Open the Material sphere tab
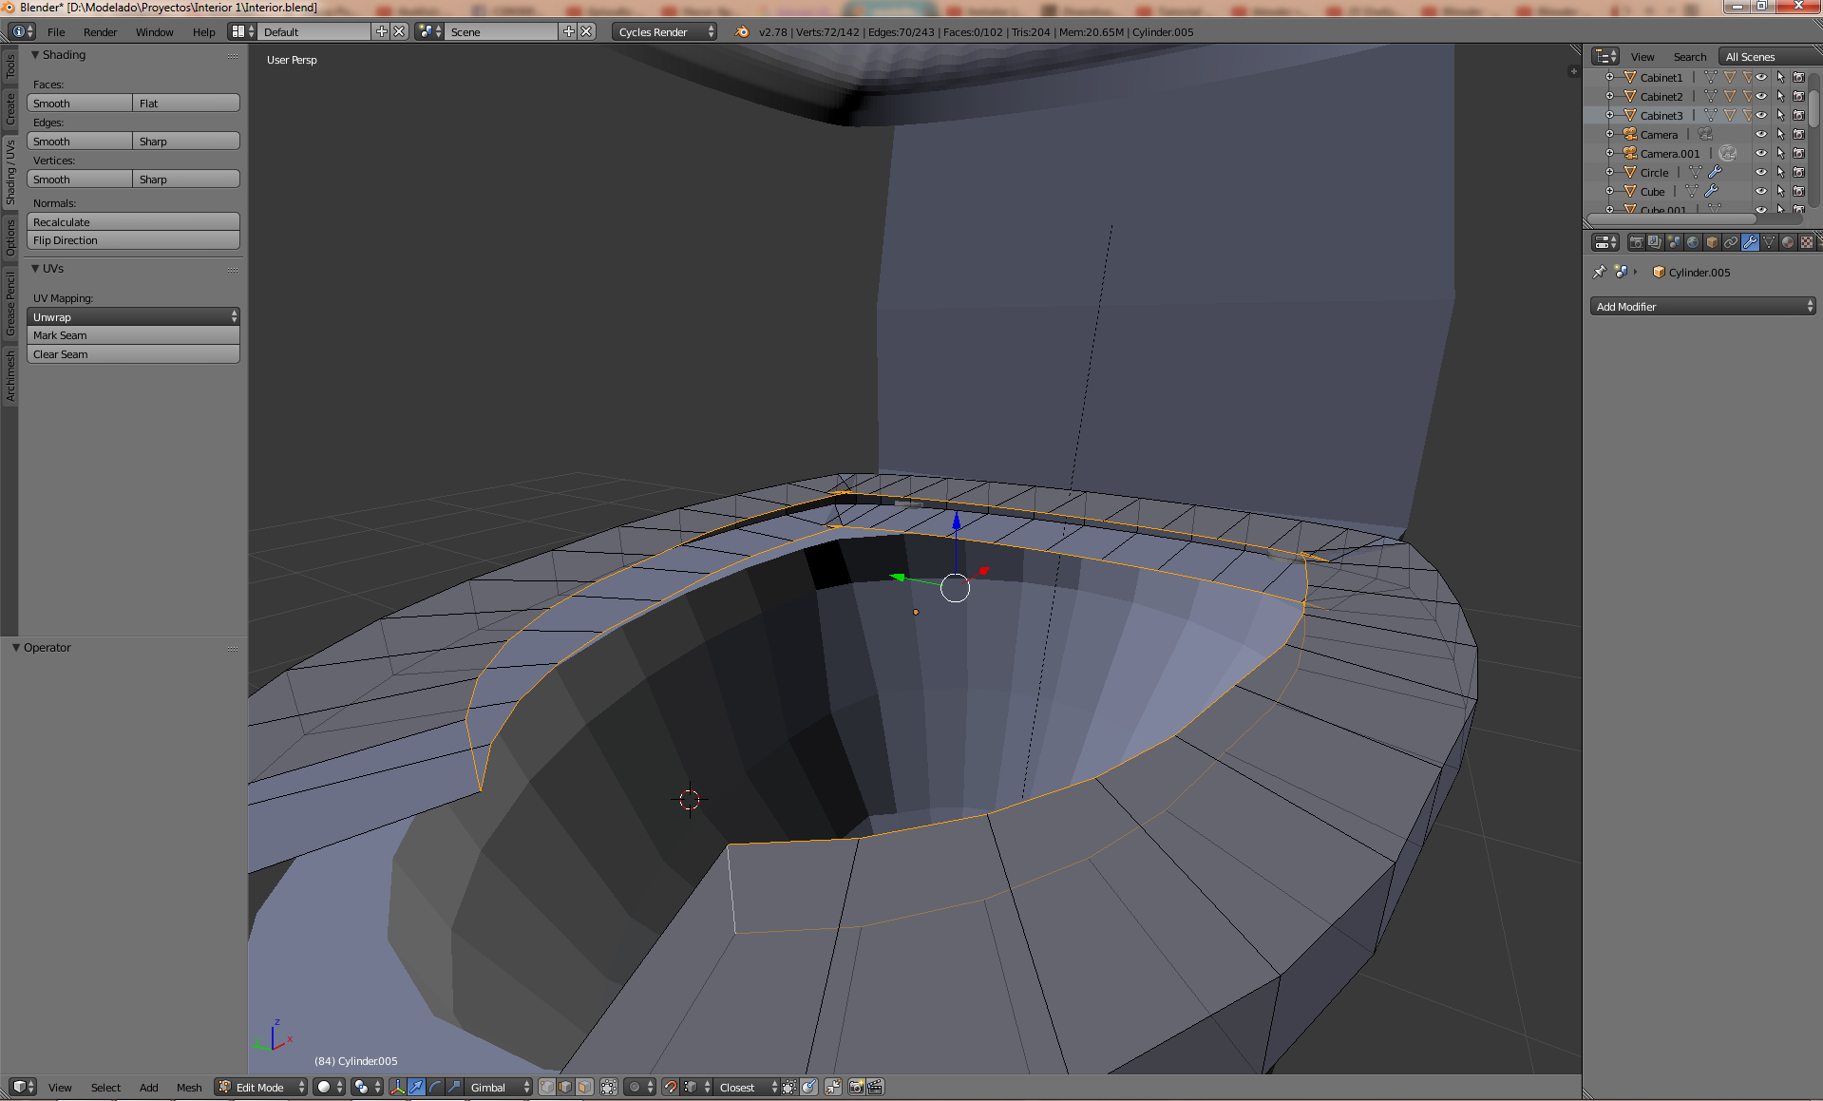Image resolution: width=1823 pixels, height=1101 pixels. (x=1788, y=242)
